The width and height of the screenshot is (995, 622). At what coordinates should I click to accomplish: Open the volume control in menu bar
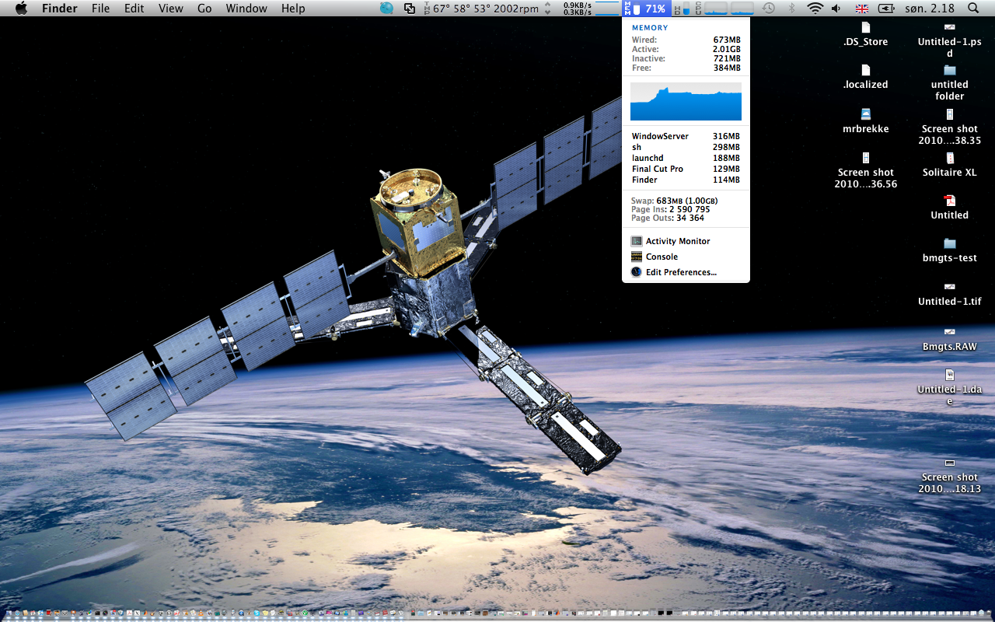[x=836, y=9]
